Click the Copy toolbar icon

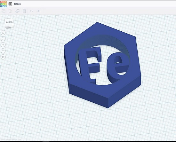tap(4, 11)
